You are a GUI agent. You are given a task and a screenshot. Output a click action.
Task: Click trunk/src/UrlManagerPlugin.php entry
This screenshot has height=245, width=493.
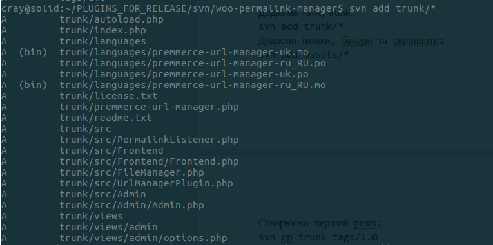[146, 183]
